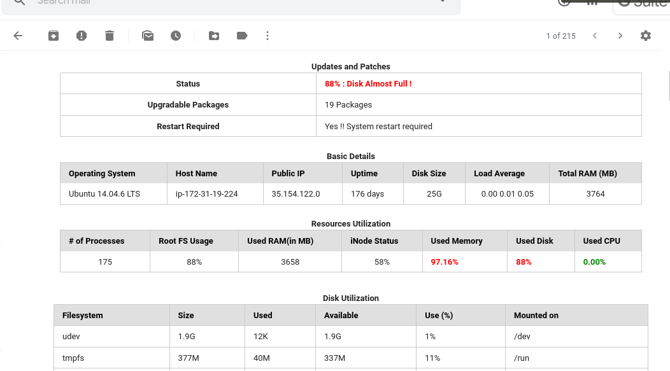Click the Disk Utilization heading
This screenshot has width=670, height=371.
pyautogui.click(x=351, y=298)
